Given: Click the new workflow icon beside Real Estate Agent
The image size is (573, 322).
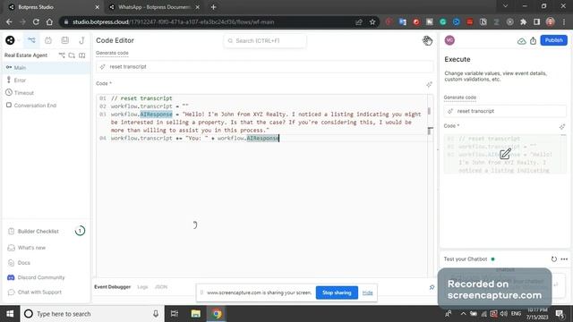Looking at the screenshot, I should [x=62, y=55].
